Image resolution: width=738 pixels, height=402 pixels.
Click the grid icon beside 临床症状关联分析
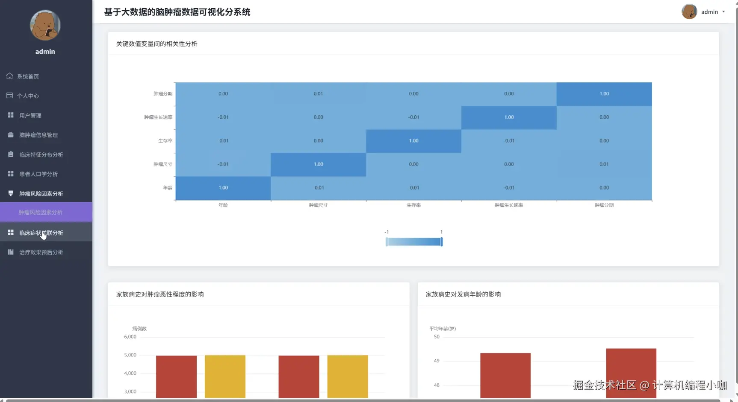tap(11, 233)
